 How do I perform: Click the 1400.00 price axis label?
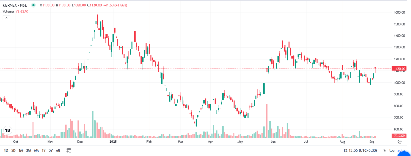pyautogui.click(x=399, y=36)
